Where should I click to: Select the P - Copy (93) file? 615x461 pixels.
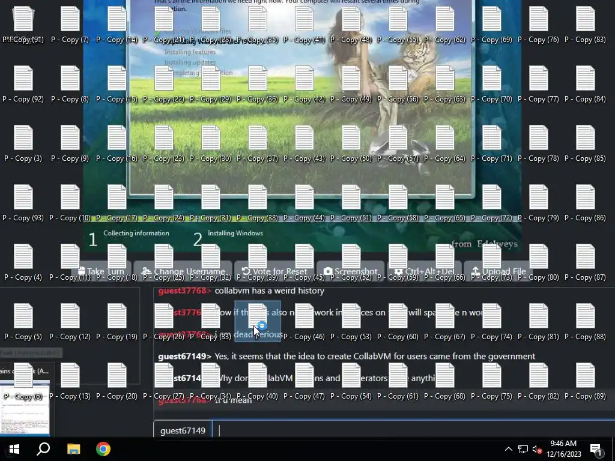[23, 203]
